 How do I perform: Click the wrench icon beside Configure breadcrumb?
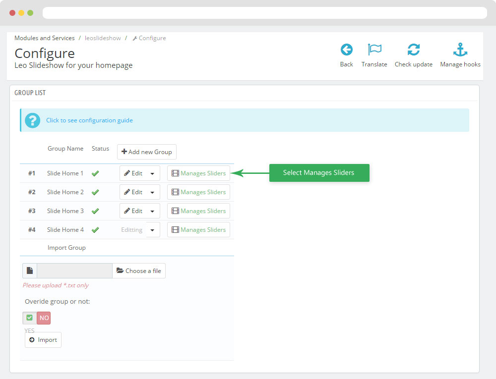coord(135,38)
